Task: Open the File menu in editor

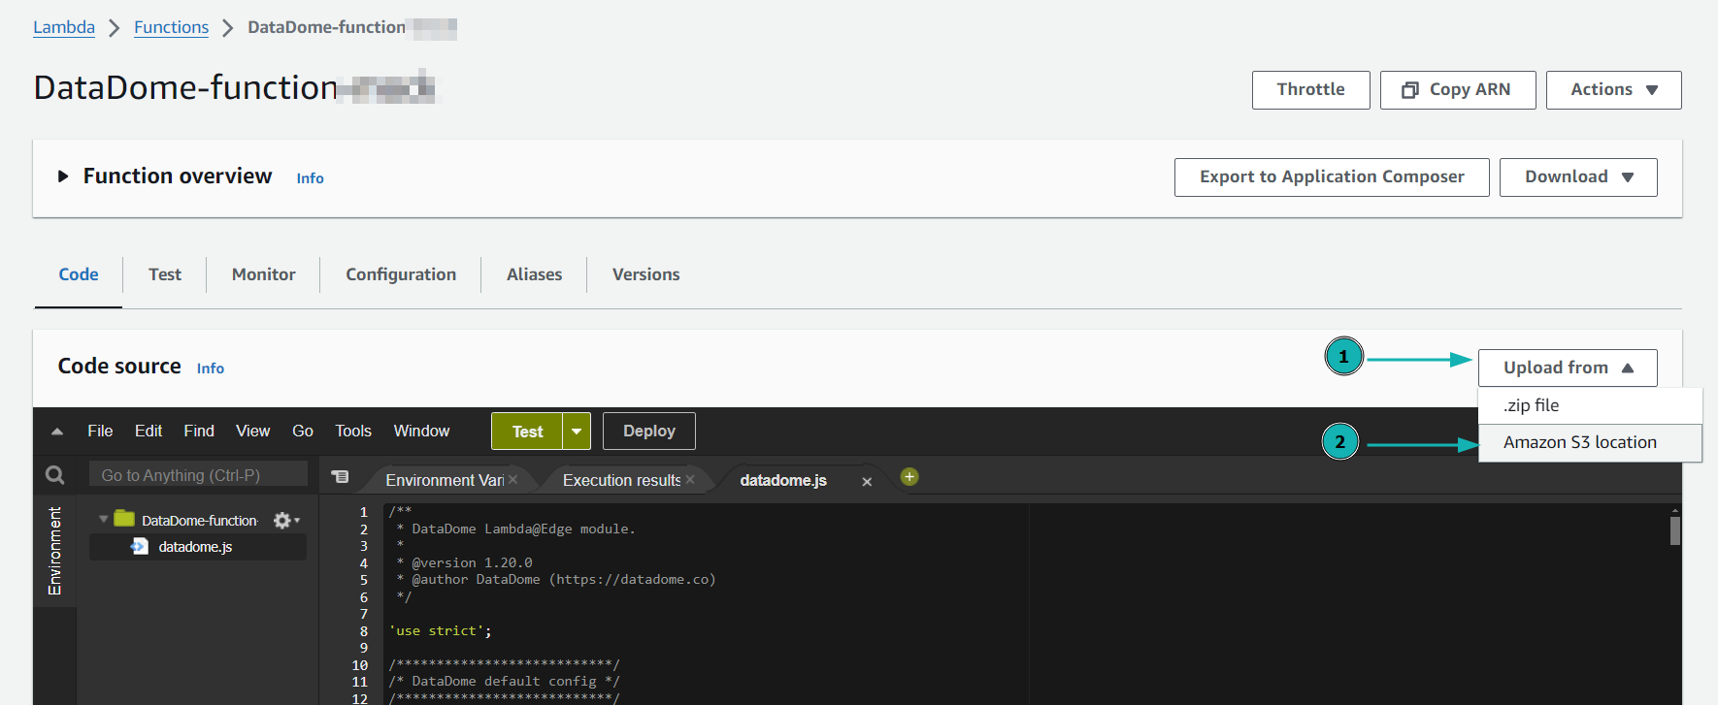Action: pos(100,431)
